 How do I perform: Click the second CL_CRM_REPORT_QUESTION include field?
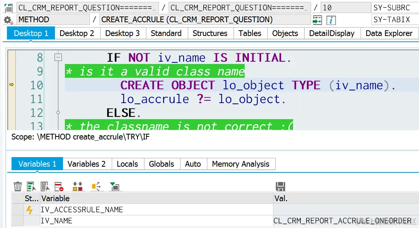tap(239, 8)
